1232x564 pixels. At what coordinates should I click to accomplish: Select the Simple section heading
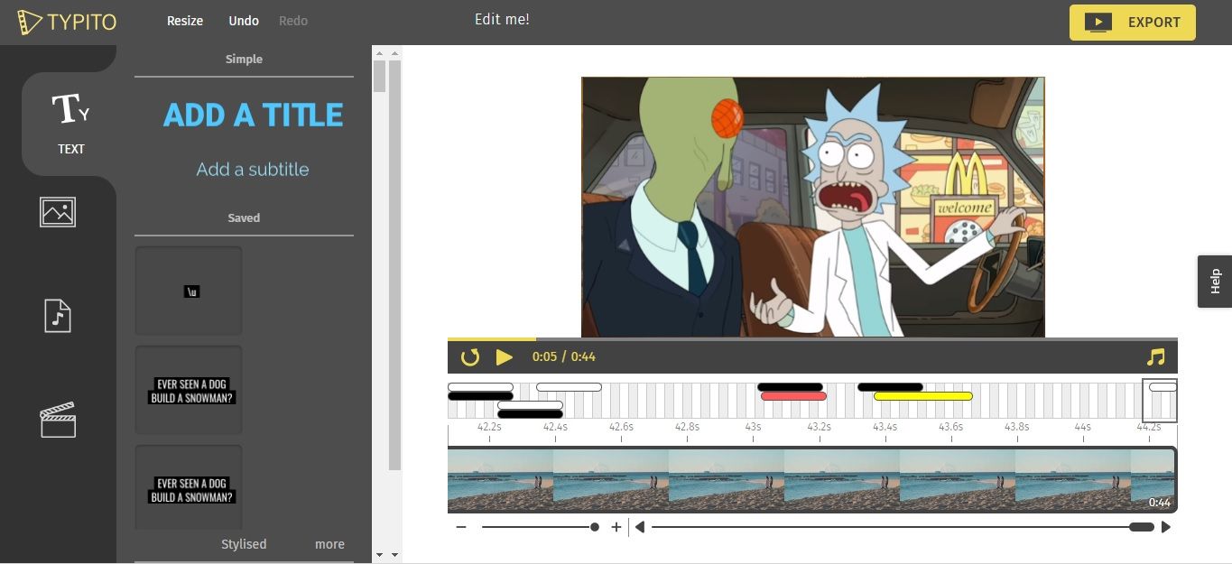coord(244,59)
